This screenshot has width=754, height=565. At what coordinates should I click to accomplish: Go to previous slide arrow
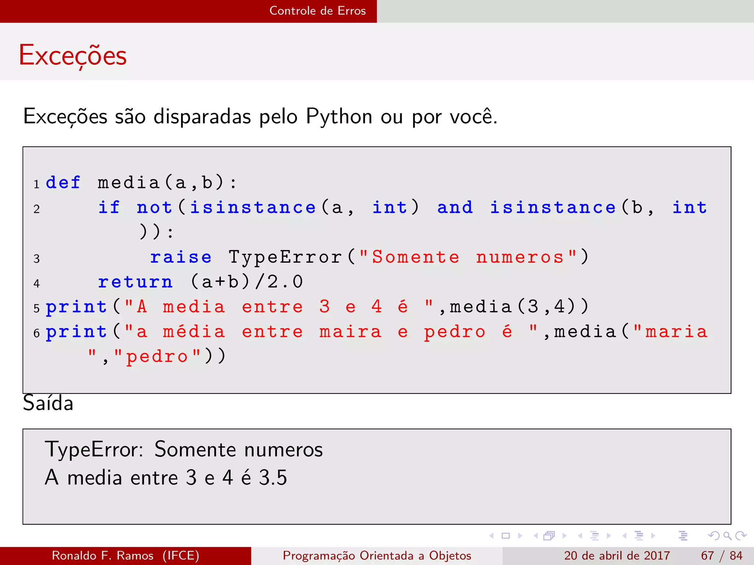pos(491,536)
